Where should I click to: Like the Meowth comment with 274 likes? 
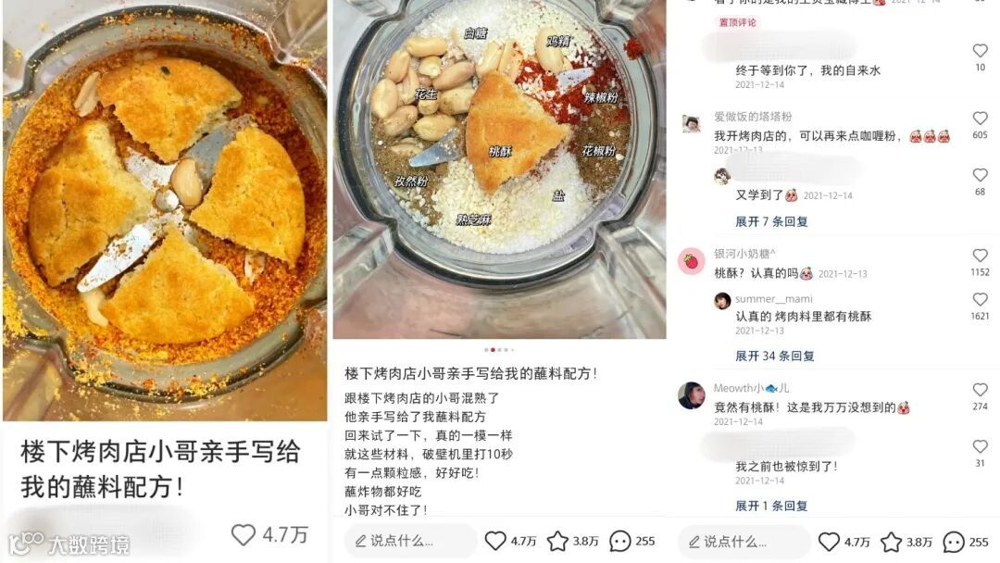click(x=981, y=389)
